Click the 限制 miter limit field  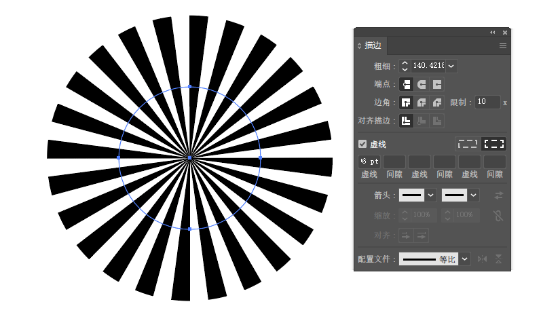click(x=487, y=102)
